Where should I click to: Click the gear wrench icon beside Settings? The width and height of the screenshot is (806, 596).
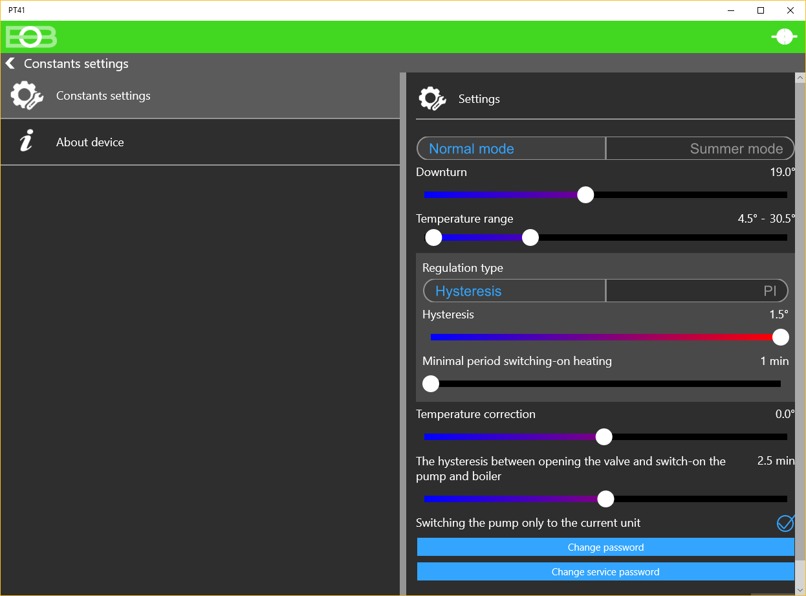[x=432, y=99]
